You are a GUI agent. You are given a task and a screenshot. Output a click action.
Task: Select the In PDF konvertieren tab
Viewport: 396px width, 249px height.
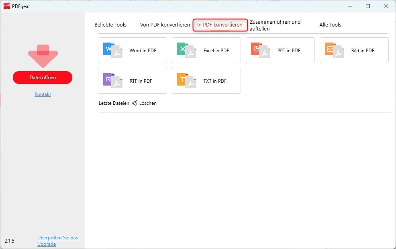tap(220, 25)
